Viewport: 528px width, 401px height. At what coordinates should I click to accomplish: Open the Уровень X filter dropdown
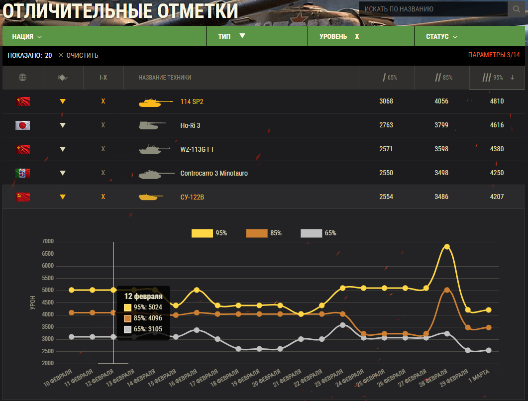(361, 36)
